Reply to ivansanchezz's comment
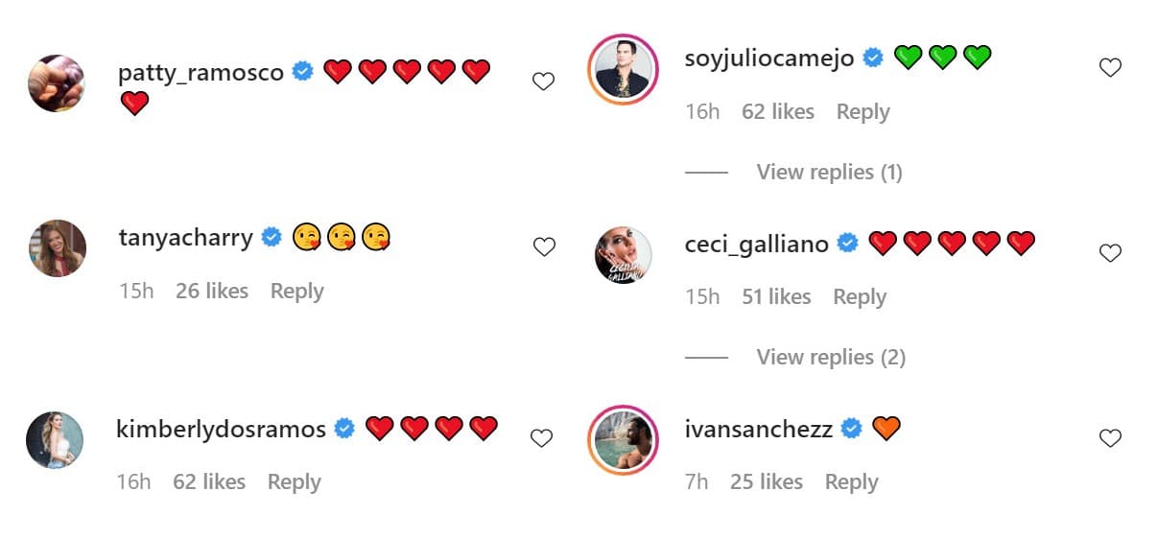This screenshot has width=1158, height=539. 851,481
